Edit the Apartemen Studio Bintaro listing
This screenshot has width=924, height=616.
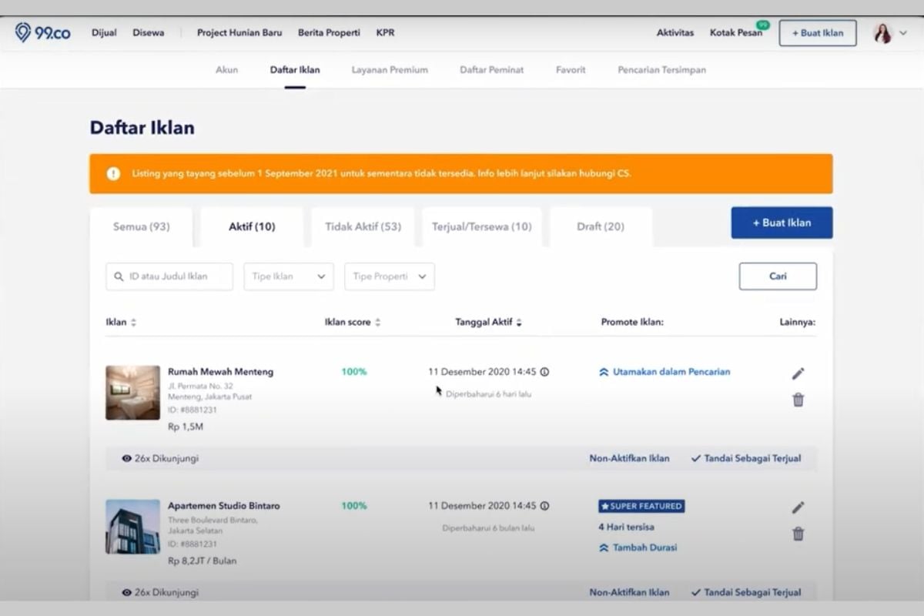coord(798,507)
